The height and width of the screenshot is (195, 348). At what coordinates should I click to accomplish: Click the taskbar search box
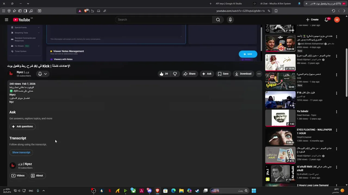pyautogui.click(x=230, y=191)
